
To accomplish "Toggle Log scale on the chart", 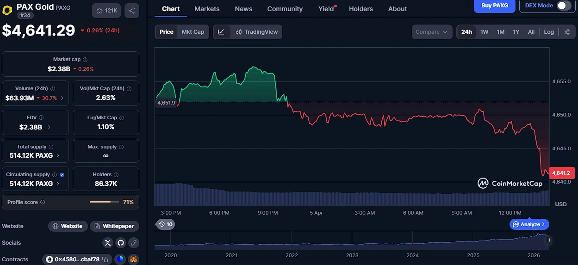I will pos(548,32).
